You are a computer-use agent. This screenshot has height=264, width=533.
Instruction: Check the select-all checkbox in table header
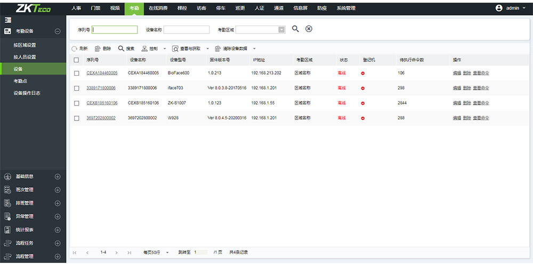(x=77, y=60)
